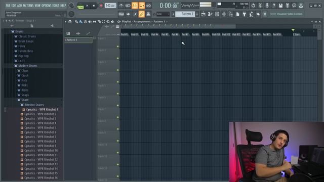Toggle the highlighted link icon in toolbar
The height and width of the screenshot is (182, 324).
pyautogui.click(x=142, y=14)
